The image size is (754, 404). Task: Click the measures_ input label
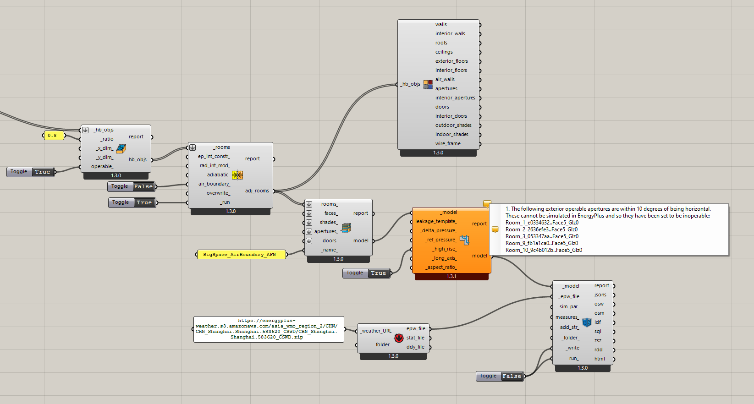click(x=567, y=317)
